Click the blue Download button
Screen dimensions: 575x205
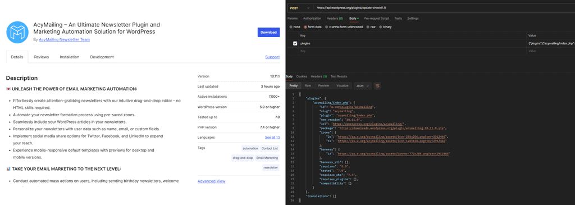268,32
